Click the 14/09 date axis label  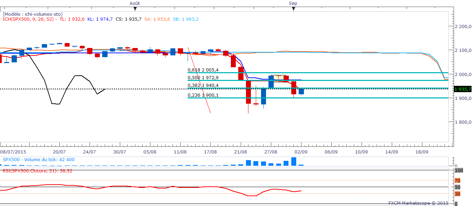pyautogui.click(x=392, y=152)
